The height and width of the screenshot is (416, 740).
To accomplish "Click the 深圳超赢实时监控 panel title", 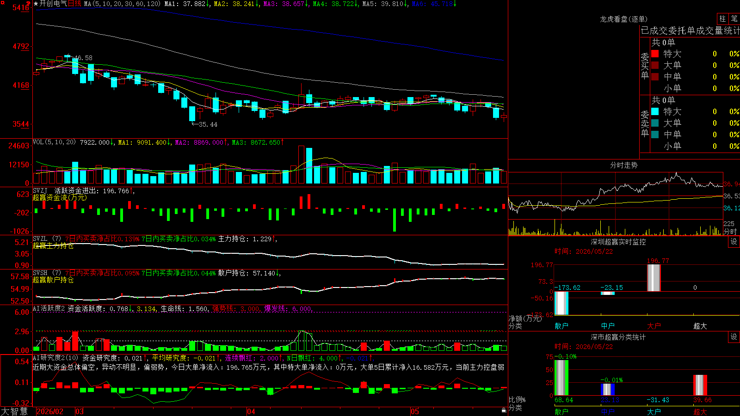I will pos(618,242).
